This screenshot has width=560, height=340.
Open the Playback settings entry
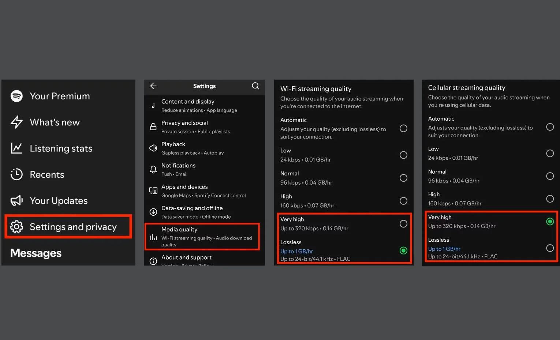coord(204,148)
